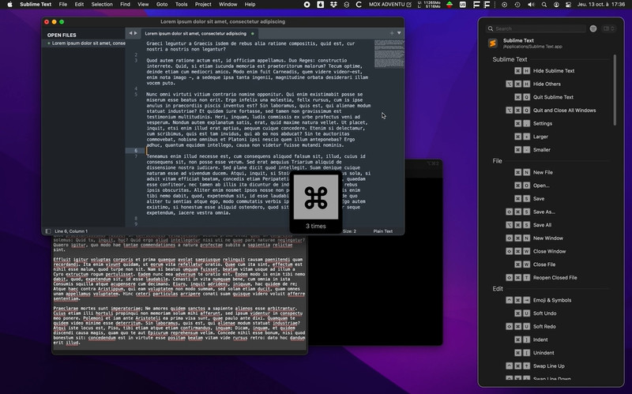Click Quit and Close All Windows shortcut
Screen dimensions: 632x394
564,111
